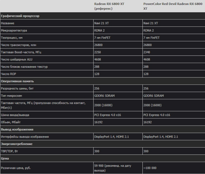Click 128 in the PowerColor column

(x=146, y=74)
